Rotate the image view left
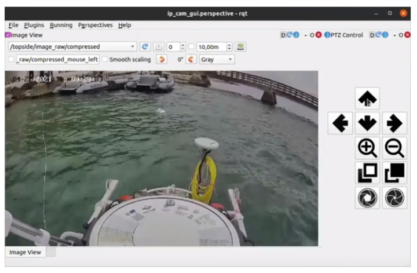The height and width of the screenshot is (273, 417). 162,59
